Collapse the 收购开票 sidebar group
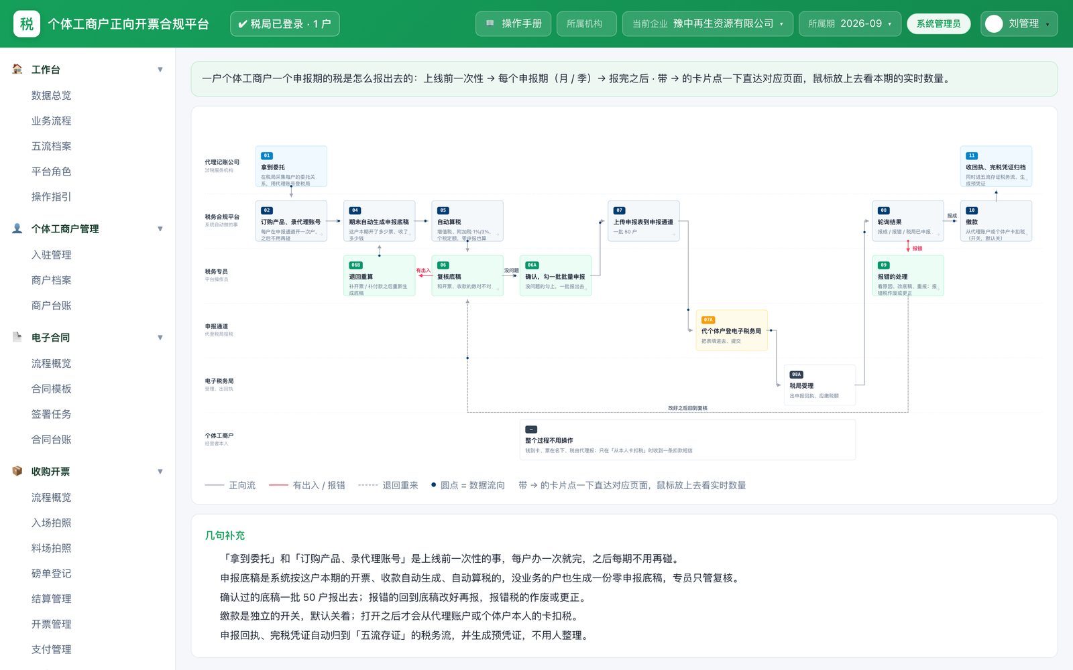Screen dimensions: 1073x670 (x=160, y=472)
